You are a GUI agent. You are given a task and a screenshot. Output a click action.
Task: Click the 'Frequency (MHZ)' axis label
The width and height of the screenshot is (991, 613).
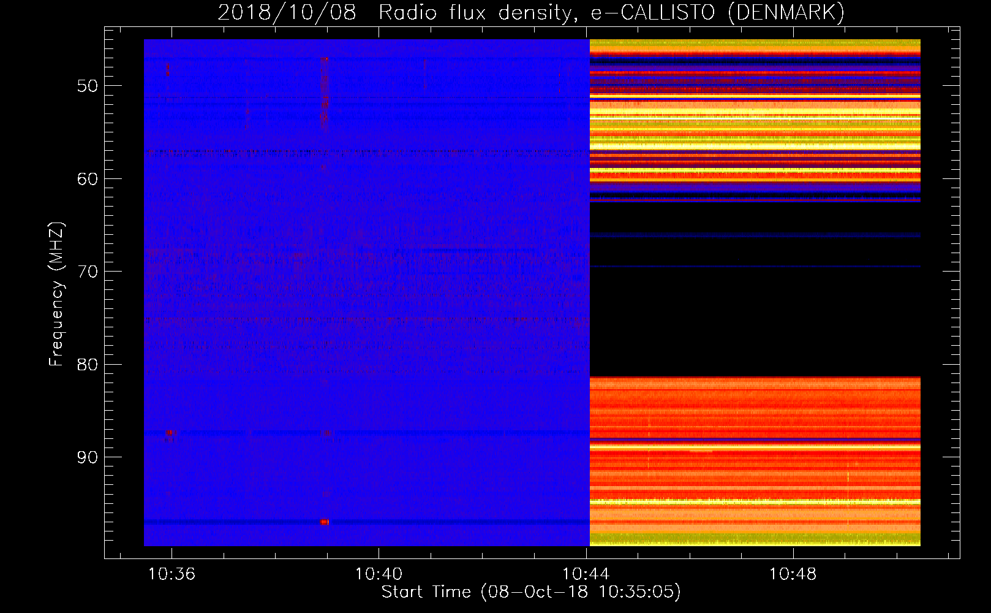[56, 294]
